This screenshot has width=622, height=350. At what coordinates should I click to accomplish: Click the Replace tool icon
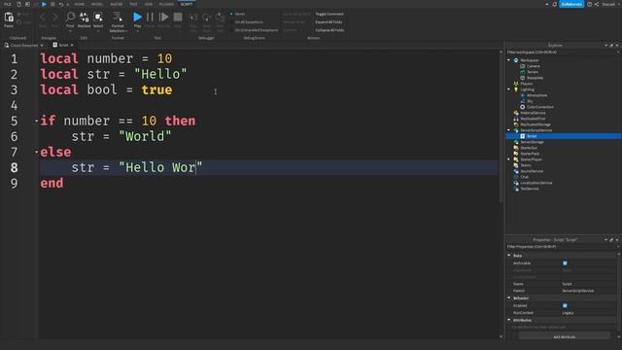(85, 17)
